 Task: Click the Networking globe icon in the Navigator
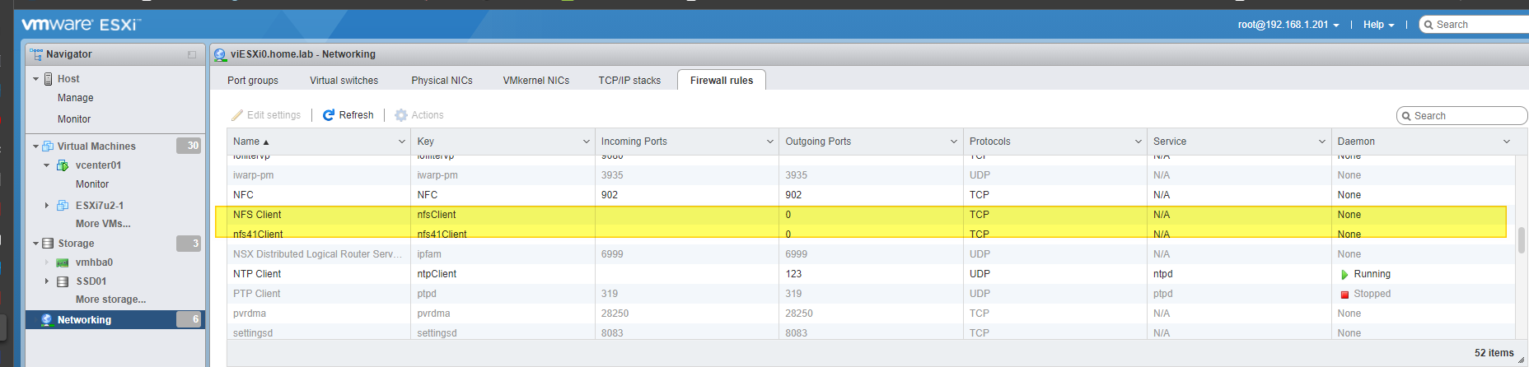click(x=47, y=320)
